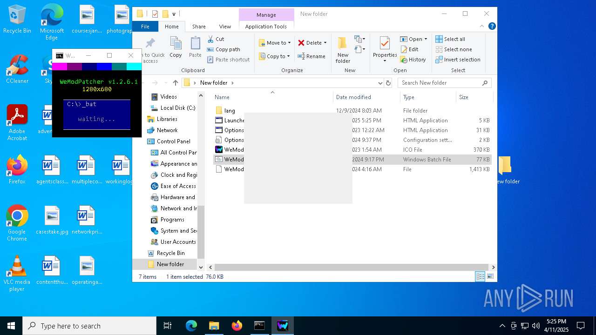This screenshot has height=335, width=596.
Task: Open Quick Access Toolbar customize dropdown
Action: (x=174, y=14)
